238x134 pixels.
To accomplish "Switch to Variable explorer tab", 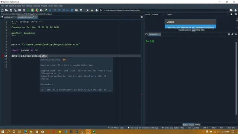I will [x=184, y=30].
